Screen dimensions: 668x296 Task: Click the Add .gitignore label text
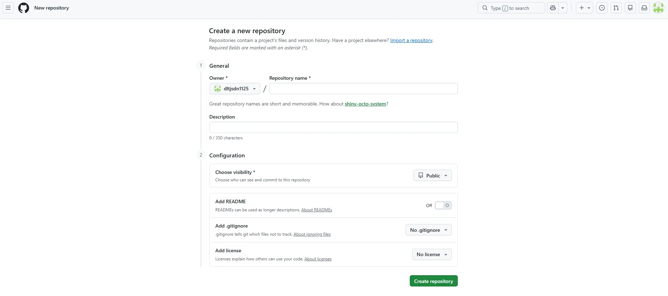click(x=231, y=226)
